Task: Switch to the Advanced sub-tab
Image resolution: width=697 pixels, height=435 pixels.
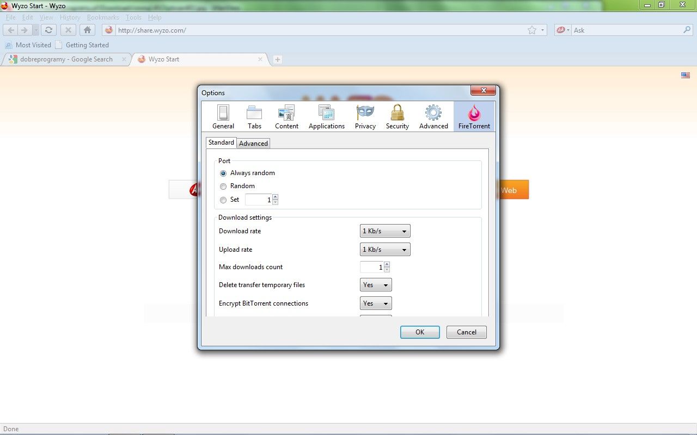Action: click(253, 144)
